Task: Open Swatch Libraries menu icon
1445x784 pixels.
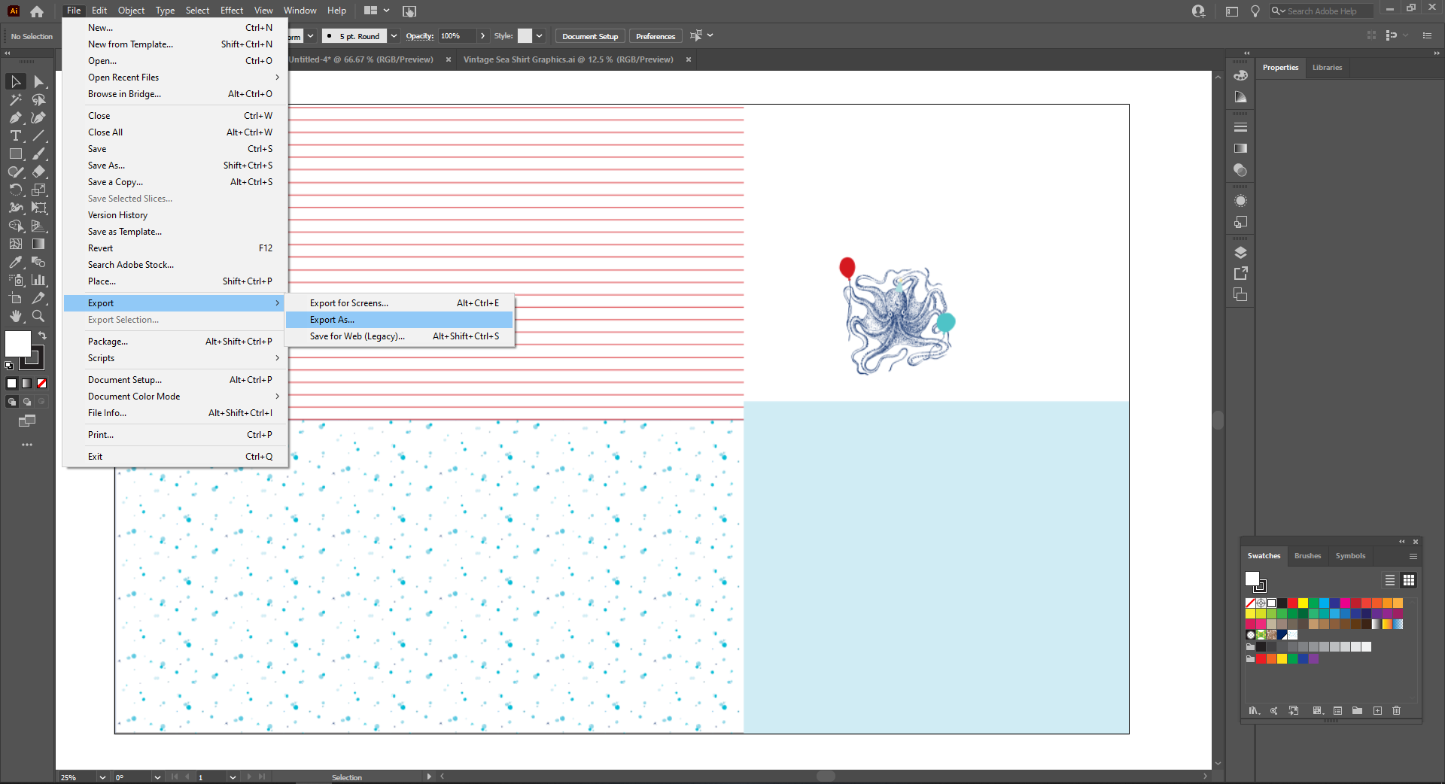Action: (1254, 710)
